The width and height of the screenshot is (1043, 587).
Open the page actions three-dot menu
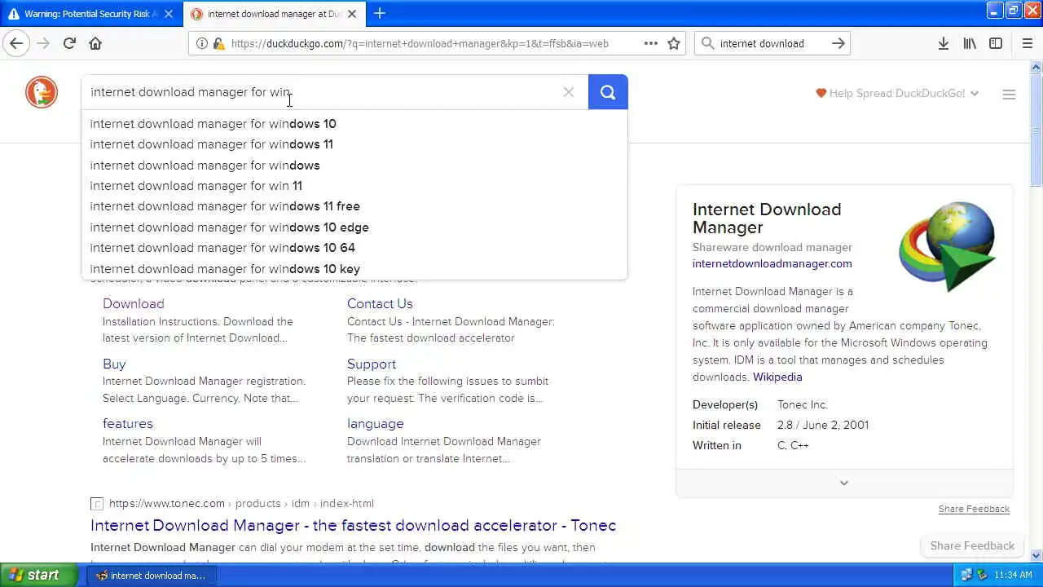(650, 43)
